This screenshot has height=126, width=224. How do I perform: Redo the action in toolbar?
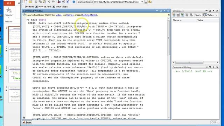point(53,2)
